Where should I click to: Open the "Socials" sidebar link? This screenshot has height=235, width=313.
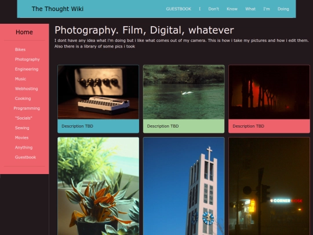click(x=24, y=118)
